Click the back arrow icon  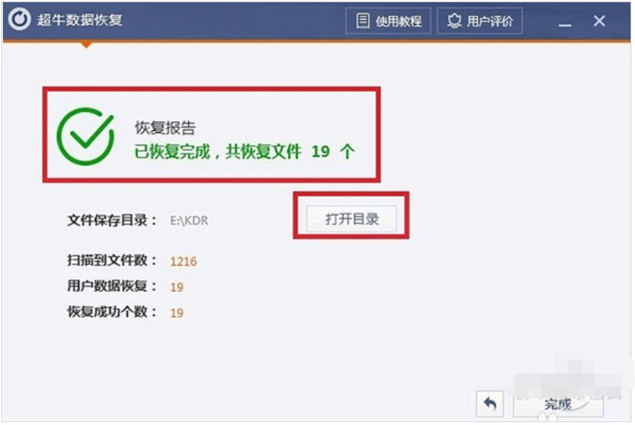[490, 404]
